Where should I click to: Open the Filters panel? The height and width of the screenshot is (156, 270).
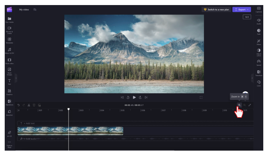[259, 42]
